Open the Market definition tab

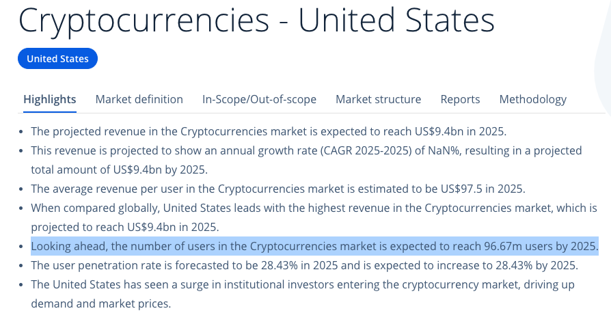[x=139, y=99]
